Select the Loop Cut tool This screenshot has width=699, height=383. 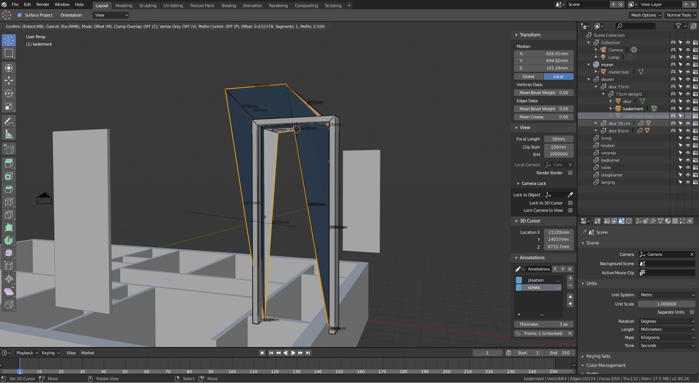point(9,202)
